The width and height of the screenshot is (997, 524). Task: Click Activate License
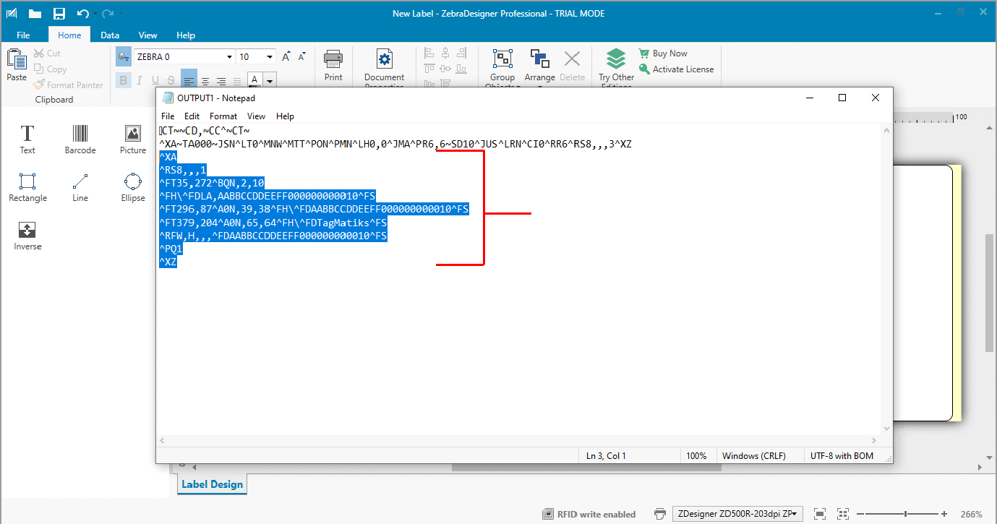[683, 69]
